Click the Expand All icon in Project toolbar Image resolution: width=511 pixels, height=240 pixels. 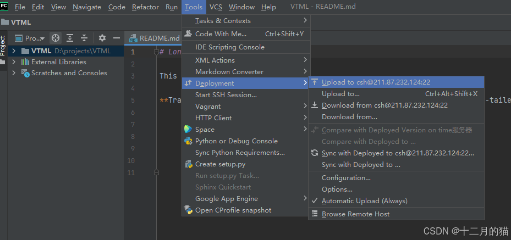[70, 38]
